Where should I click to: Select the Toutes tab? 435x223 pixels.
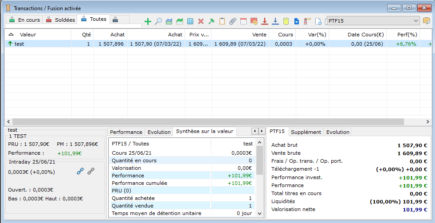point(94,19)
